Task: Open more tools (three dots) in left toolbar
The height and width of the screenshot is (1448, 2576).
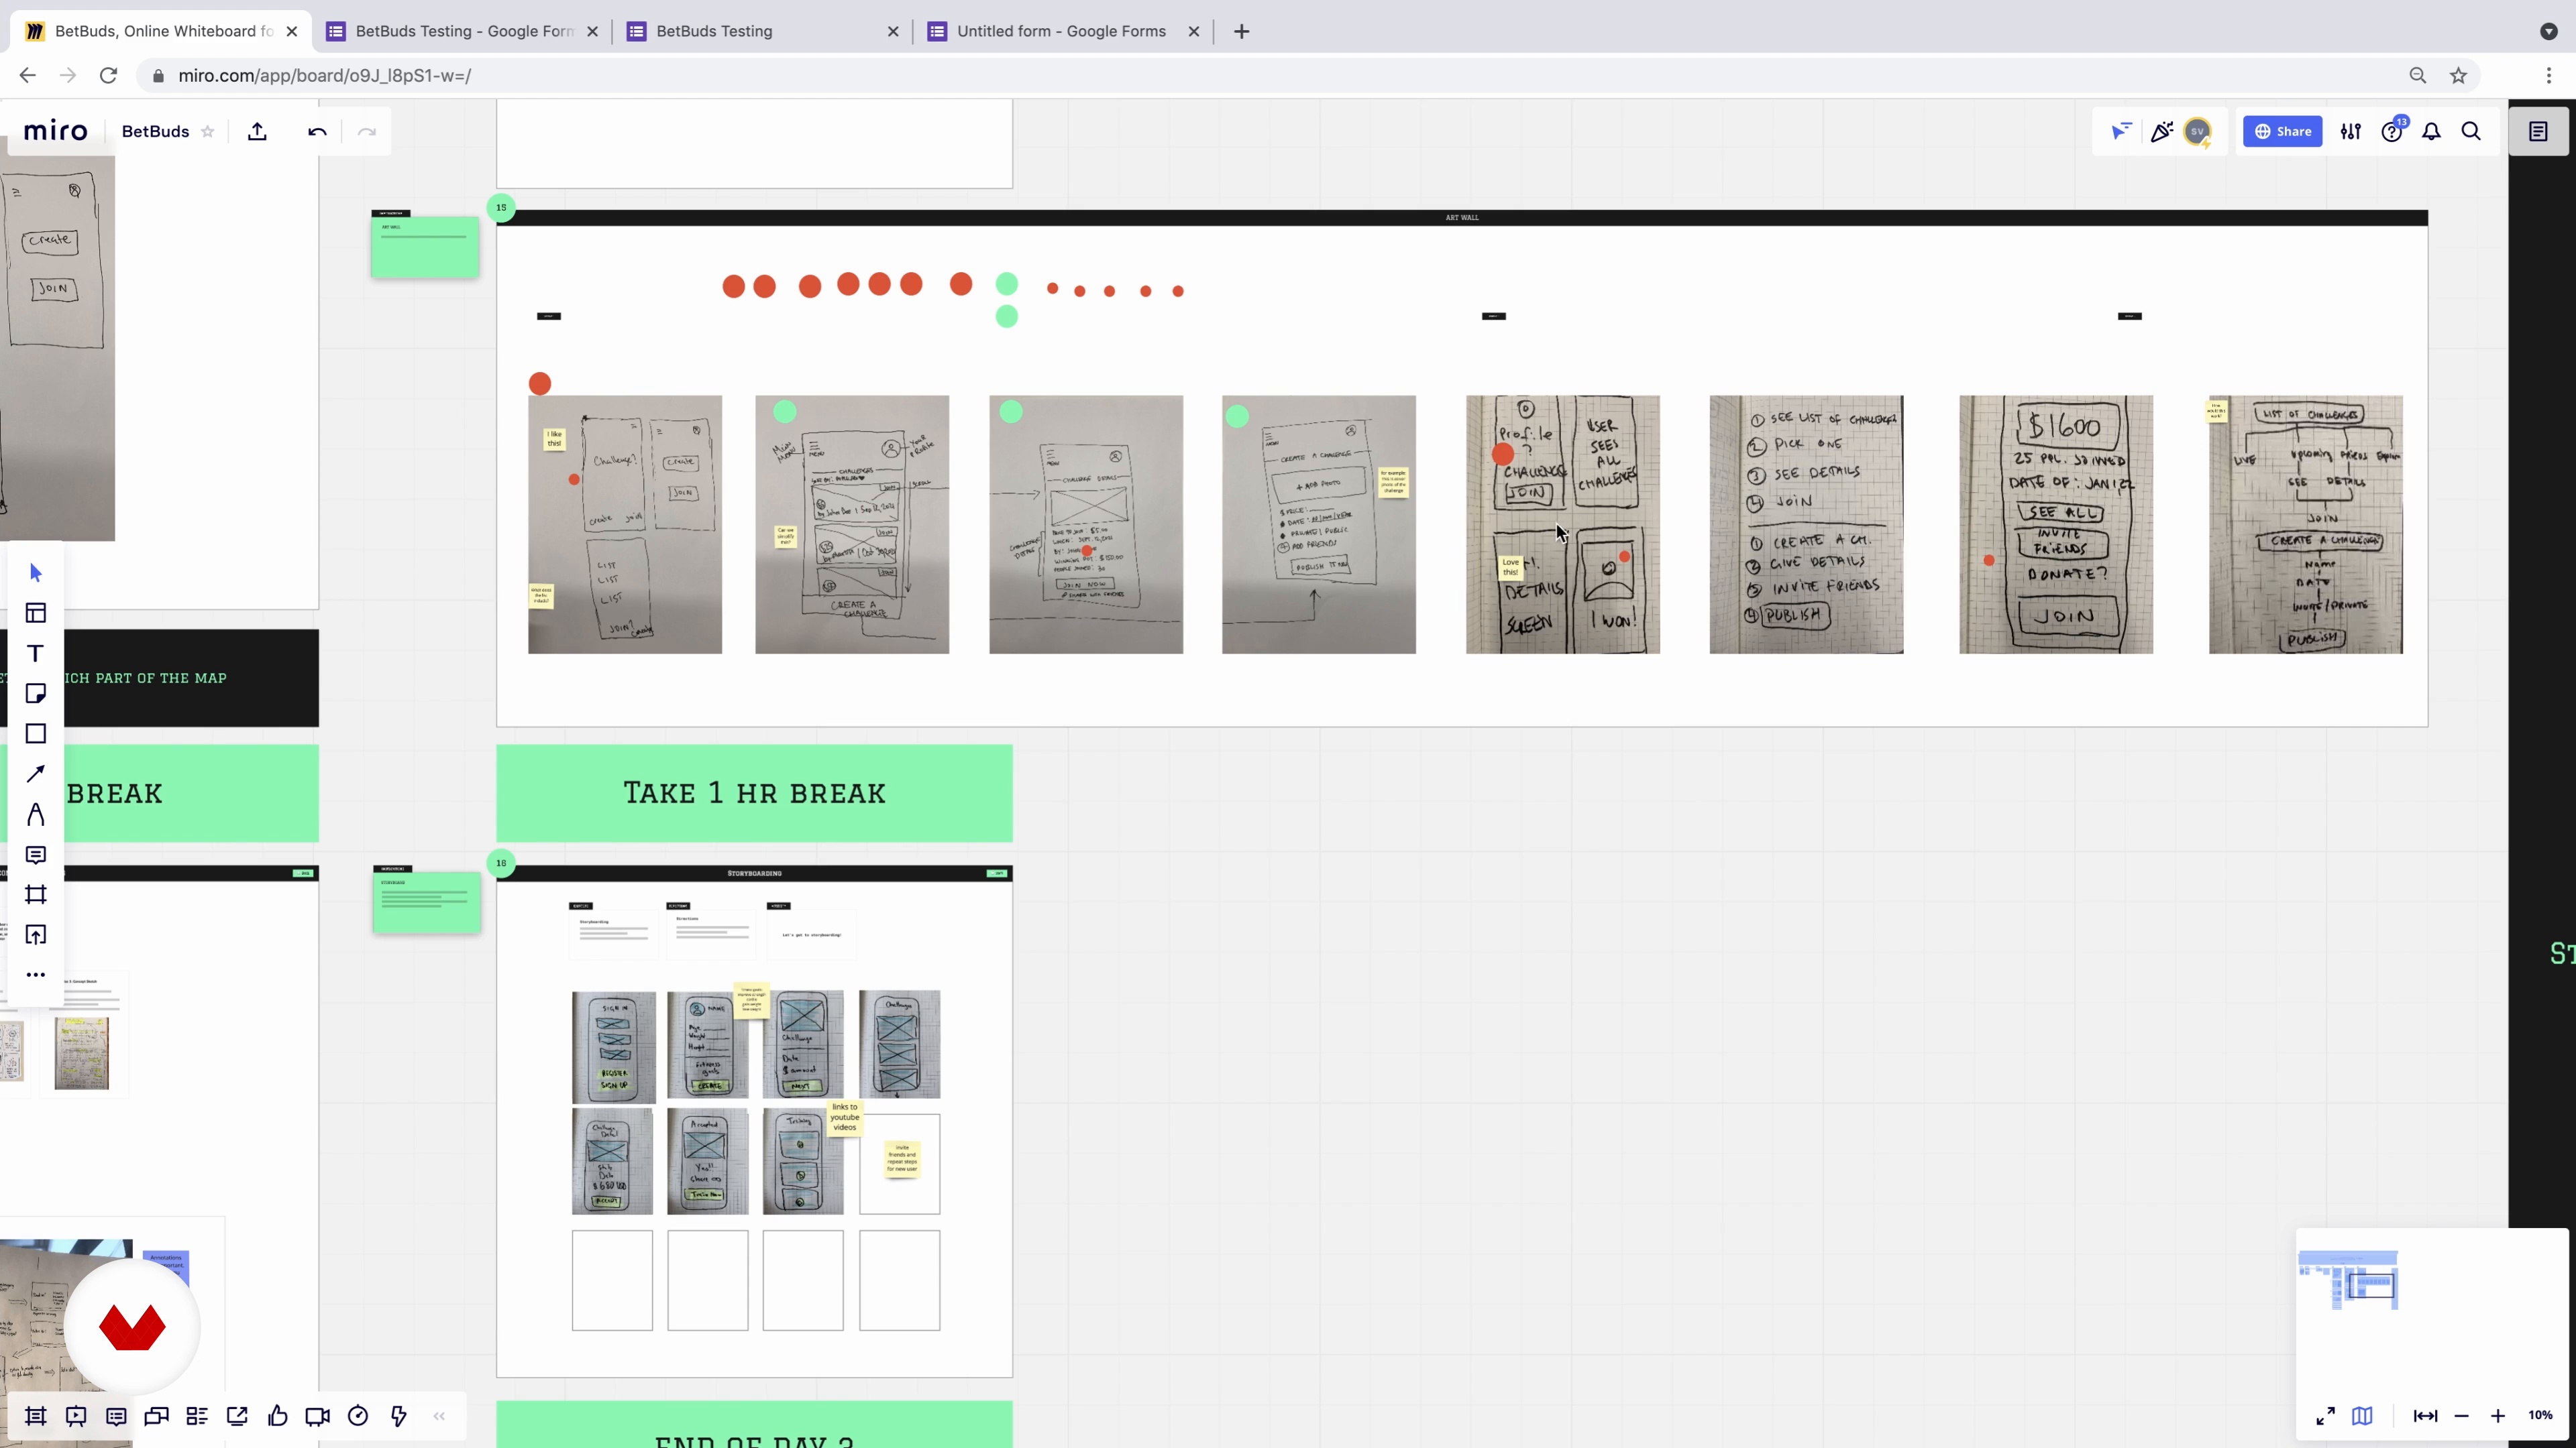Action: click(x=36, y=974)
